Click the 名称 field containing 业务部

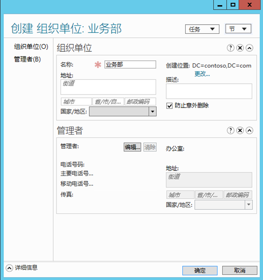tap(130, 65)
